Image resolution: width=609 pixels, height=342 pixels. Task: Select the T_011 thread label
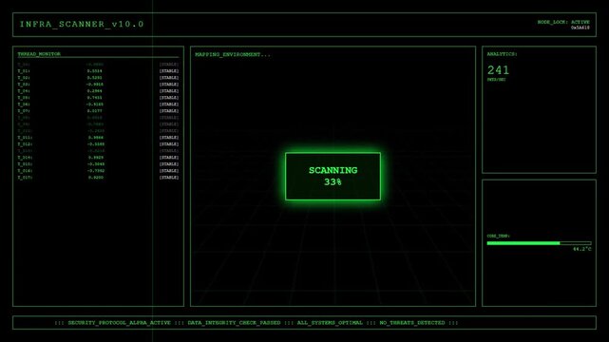click(x=25, y=138)
